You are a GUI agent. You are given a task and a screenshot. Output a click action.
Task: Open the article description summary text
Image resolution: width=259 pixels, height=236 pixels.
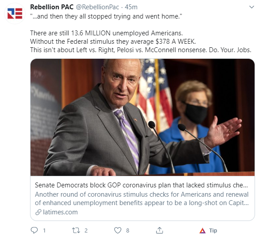[142, 198]
